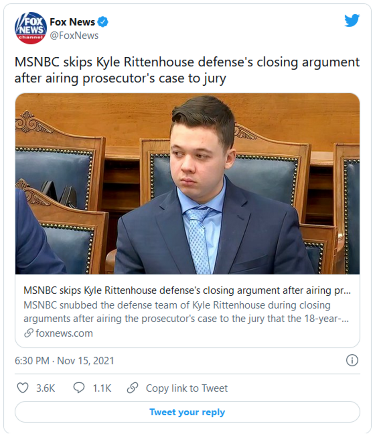Open the Twitter bird logo
The image size is (377, 438).
pyautogui.click(x=352, y=21)
